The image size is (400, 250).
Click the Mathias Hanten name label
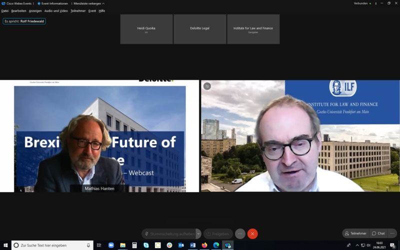click(99, 188)
